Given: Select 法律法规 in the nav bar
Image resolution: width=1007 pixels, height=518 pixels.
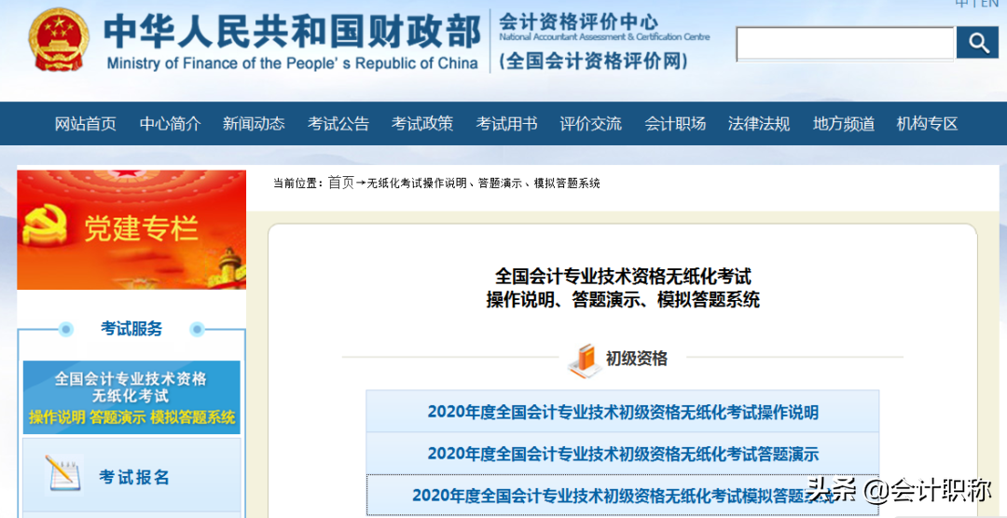Looking at the screenshot, I should pos(759,123).
